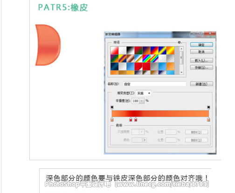Select the left orange color stop
This screenshot has width=235, height=193.
point(112,120)
